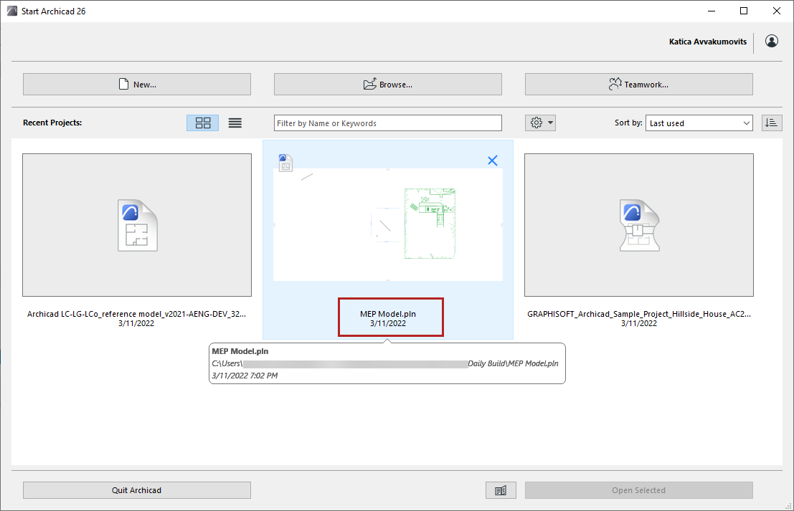Viewport: 794px width, 511px height.
Task: Click the MEP Model.pln file name label
Action: (388, 314)
